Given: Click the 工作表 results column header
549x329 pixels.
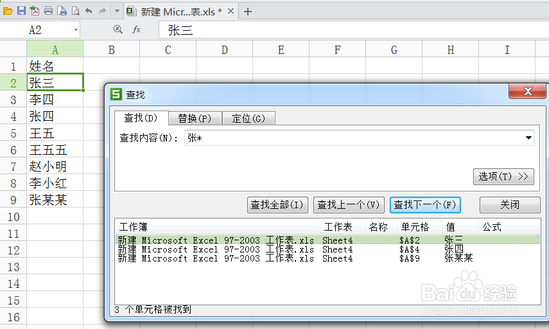Looking at the screenshot, I should pos(342,227).
